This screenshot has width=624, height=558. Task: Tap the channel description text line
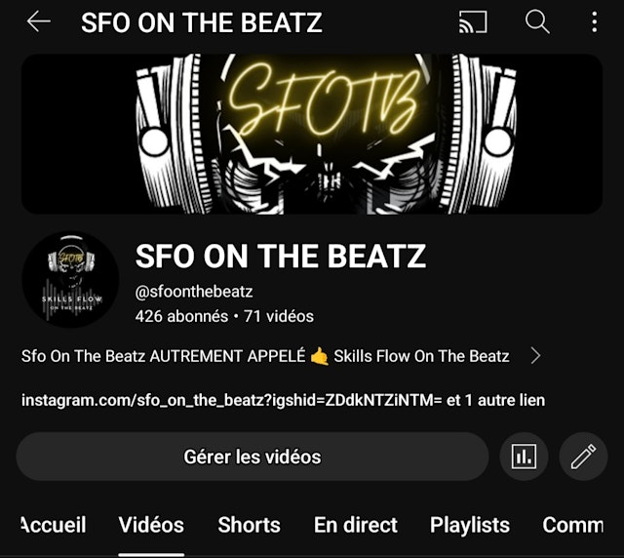click(265, 356)
